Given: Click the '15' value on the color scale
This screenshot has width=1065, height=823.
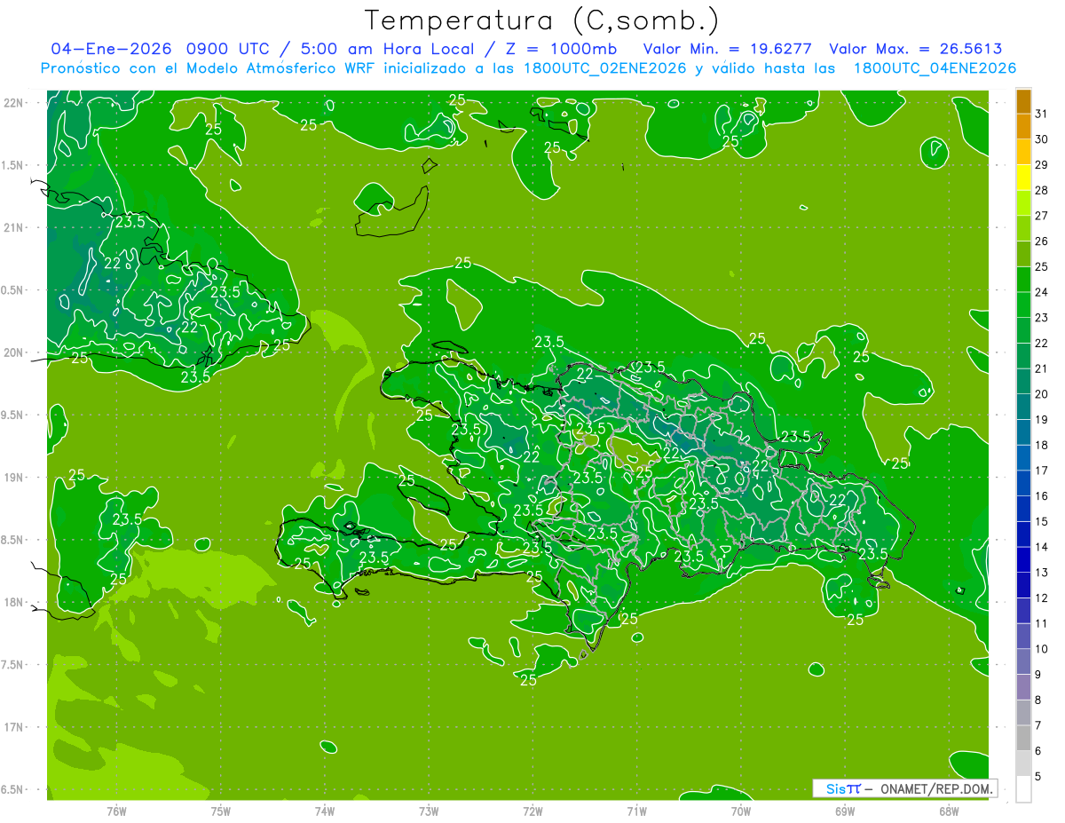Looking at the screenshot, I should tap(1042, 521).
